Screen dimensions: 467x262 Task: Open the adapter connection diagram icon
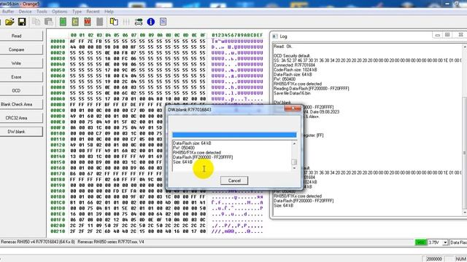pyautogui.click(x=139, y=22)
